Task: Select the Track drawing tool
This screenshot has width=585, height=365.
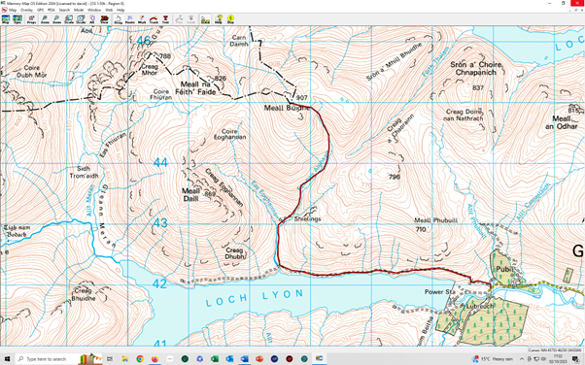Action: [x=154, y=19]
